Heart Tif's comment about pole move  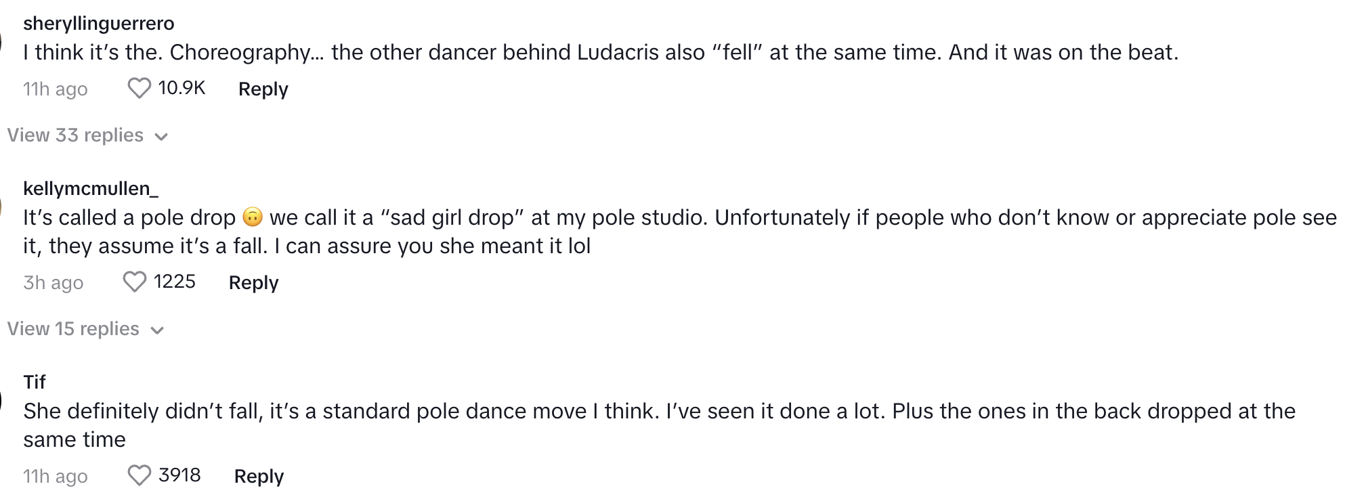tap(139, 475)
